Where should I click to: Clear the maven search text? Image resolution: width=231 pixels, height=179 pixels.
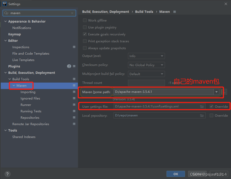pos(72,13)
